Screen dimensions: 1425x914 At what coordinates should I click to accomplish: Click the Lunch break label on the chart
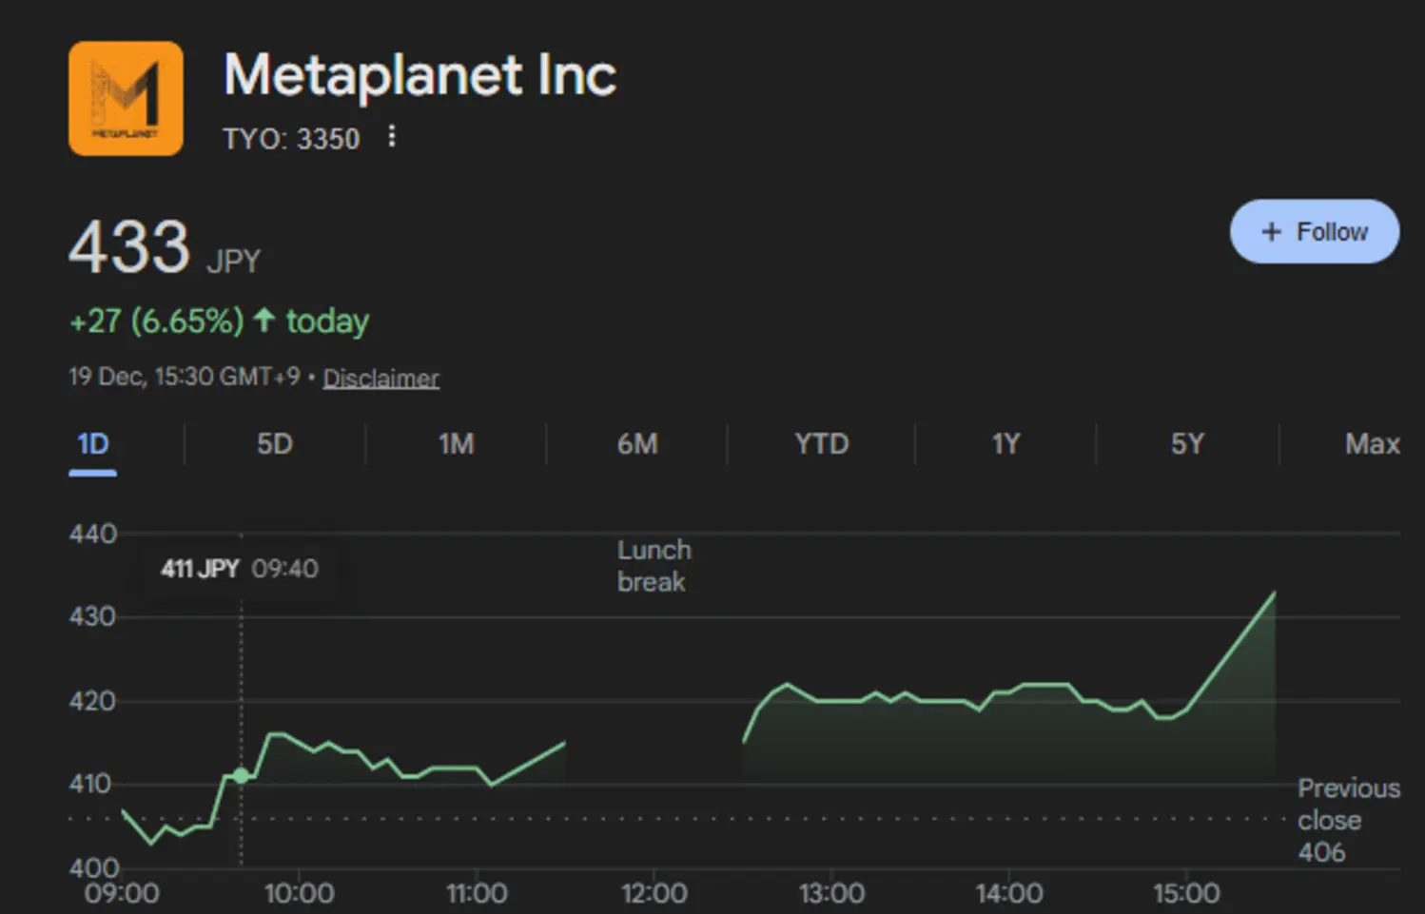[x=654, y=565]
